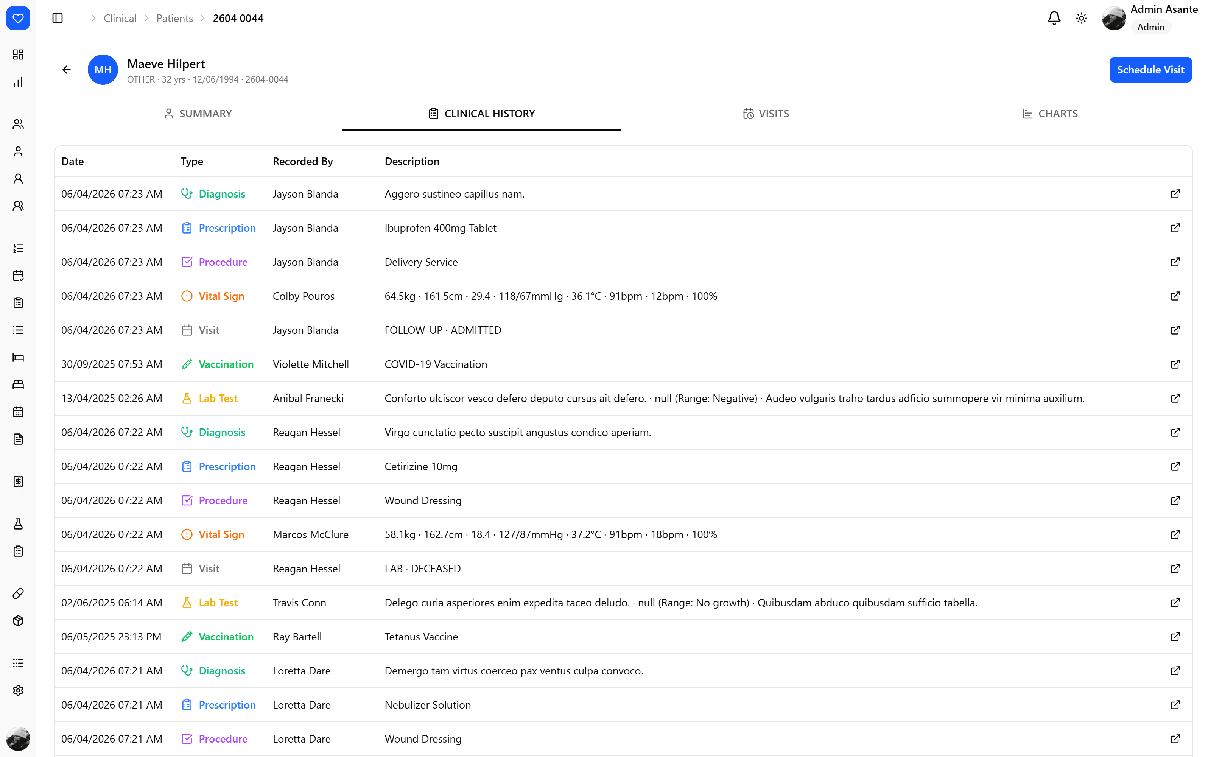
Task: Open the lab flask icon in sidebar
Action: [x=18, y=524]
